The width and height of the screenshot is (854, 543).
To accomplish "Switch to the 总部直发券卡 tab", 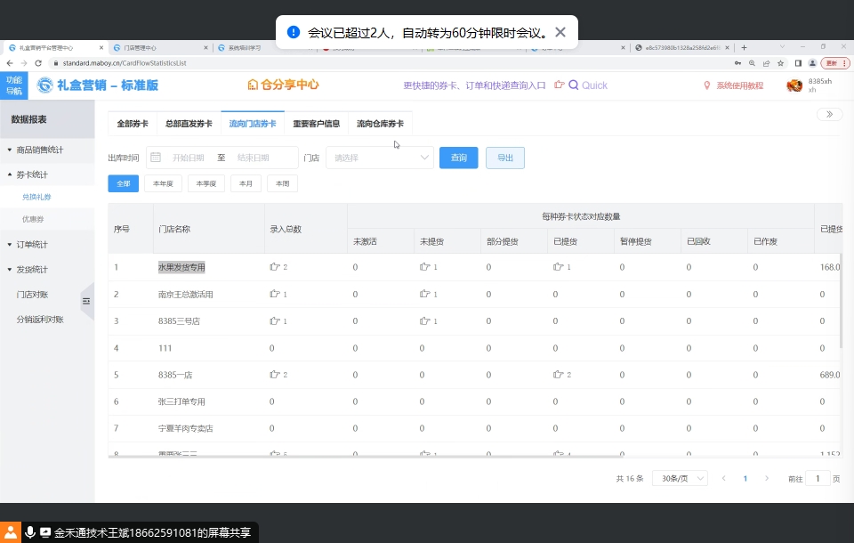I will (x=189, y=124).
